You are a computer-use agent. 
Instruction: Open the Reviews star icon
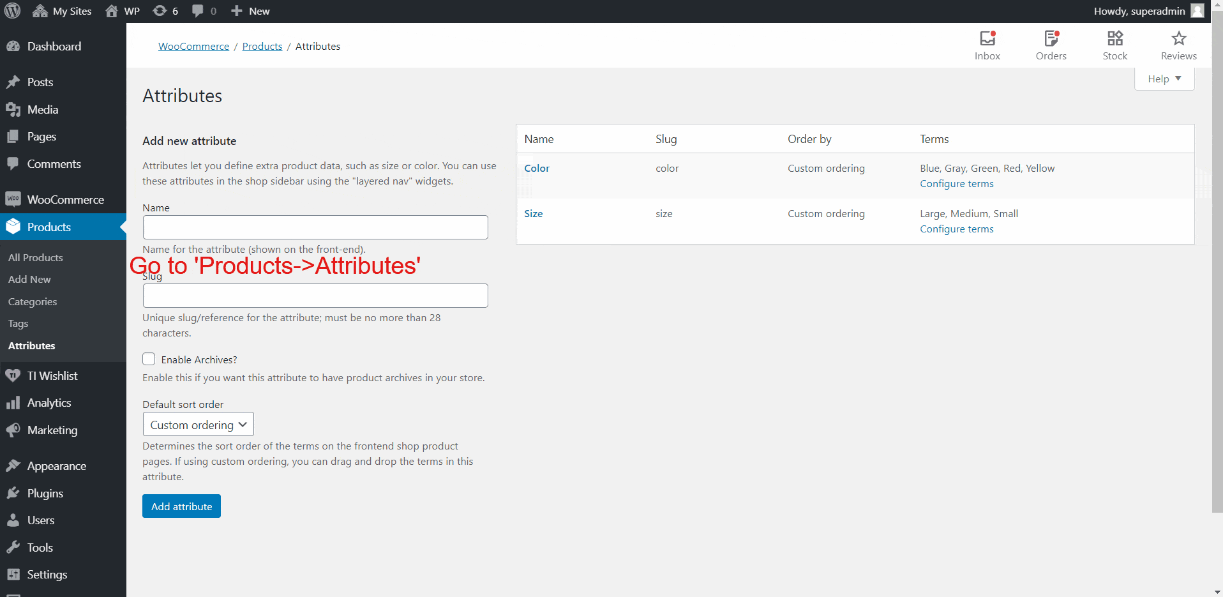coord(1179,39)
